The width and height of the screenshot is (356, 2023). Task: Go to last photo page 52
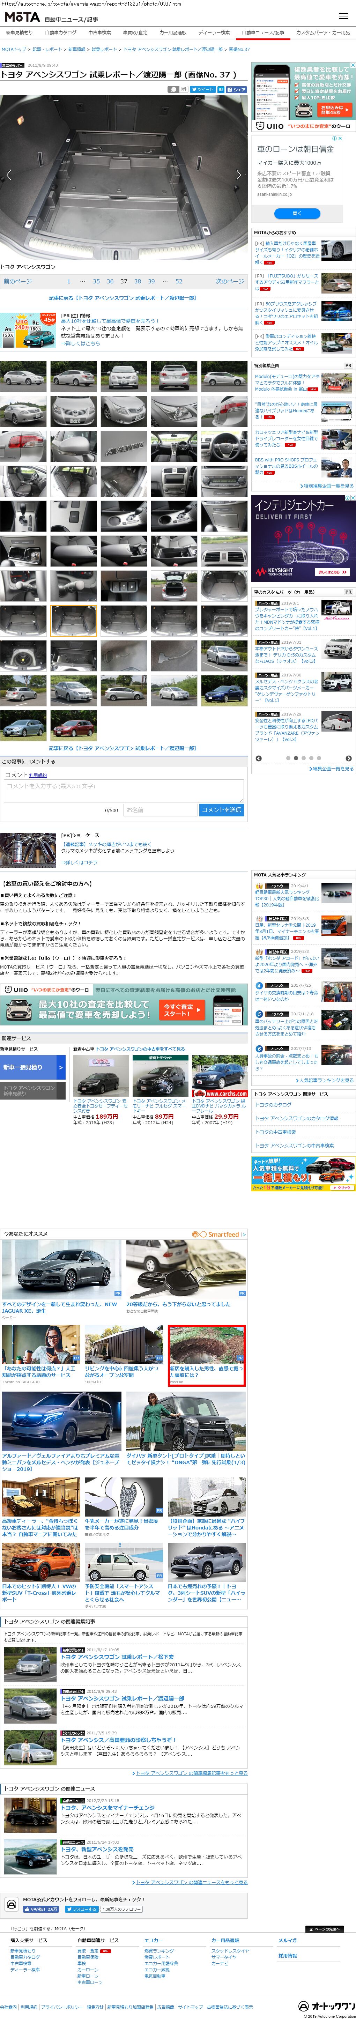[x=178, y=281]
